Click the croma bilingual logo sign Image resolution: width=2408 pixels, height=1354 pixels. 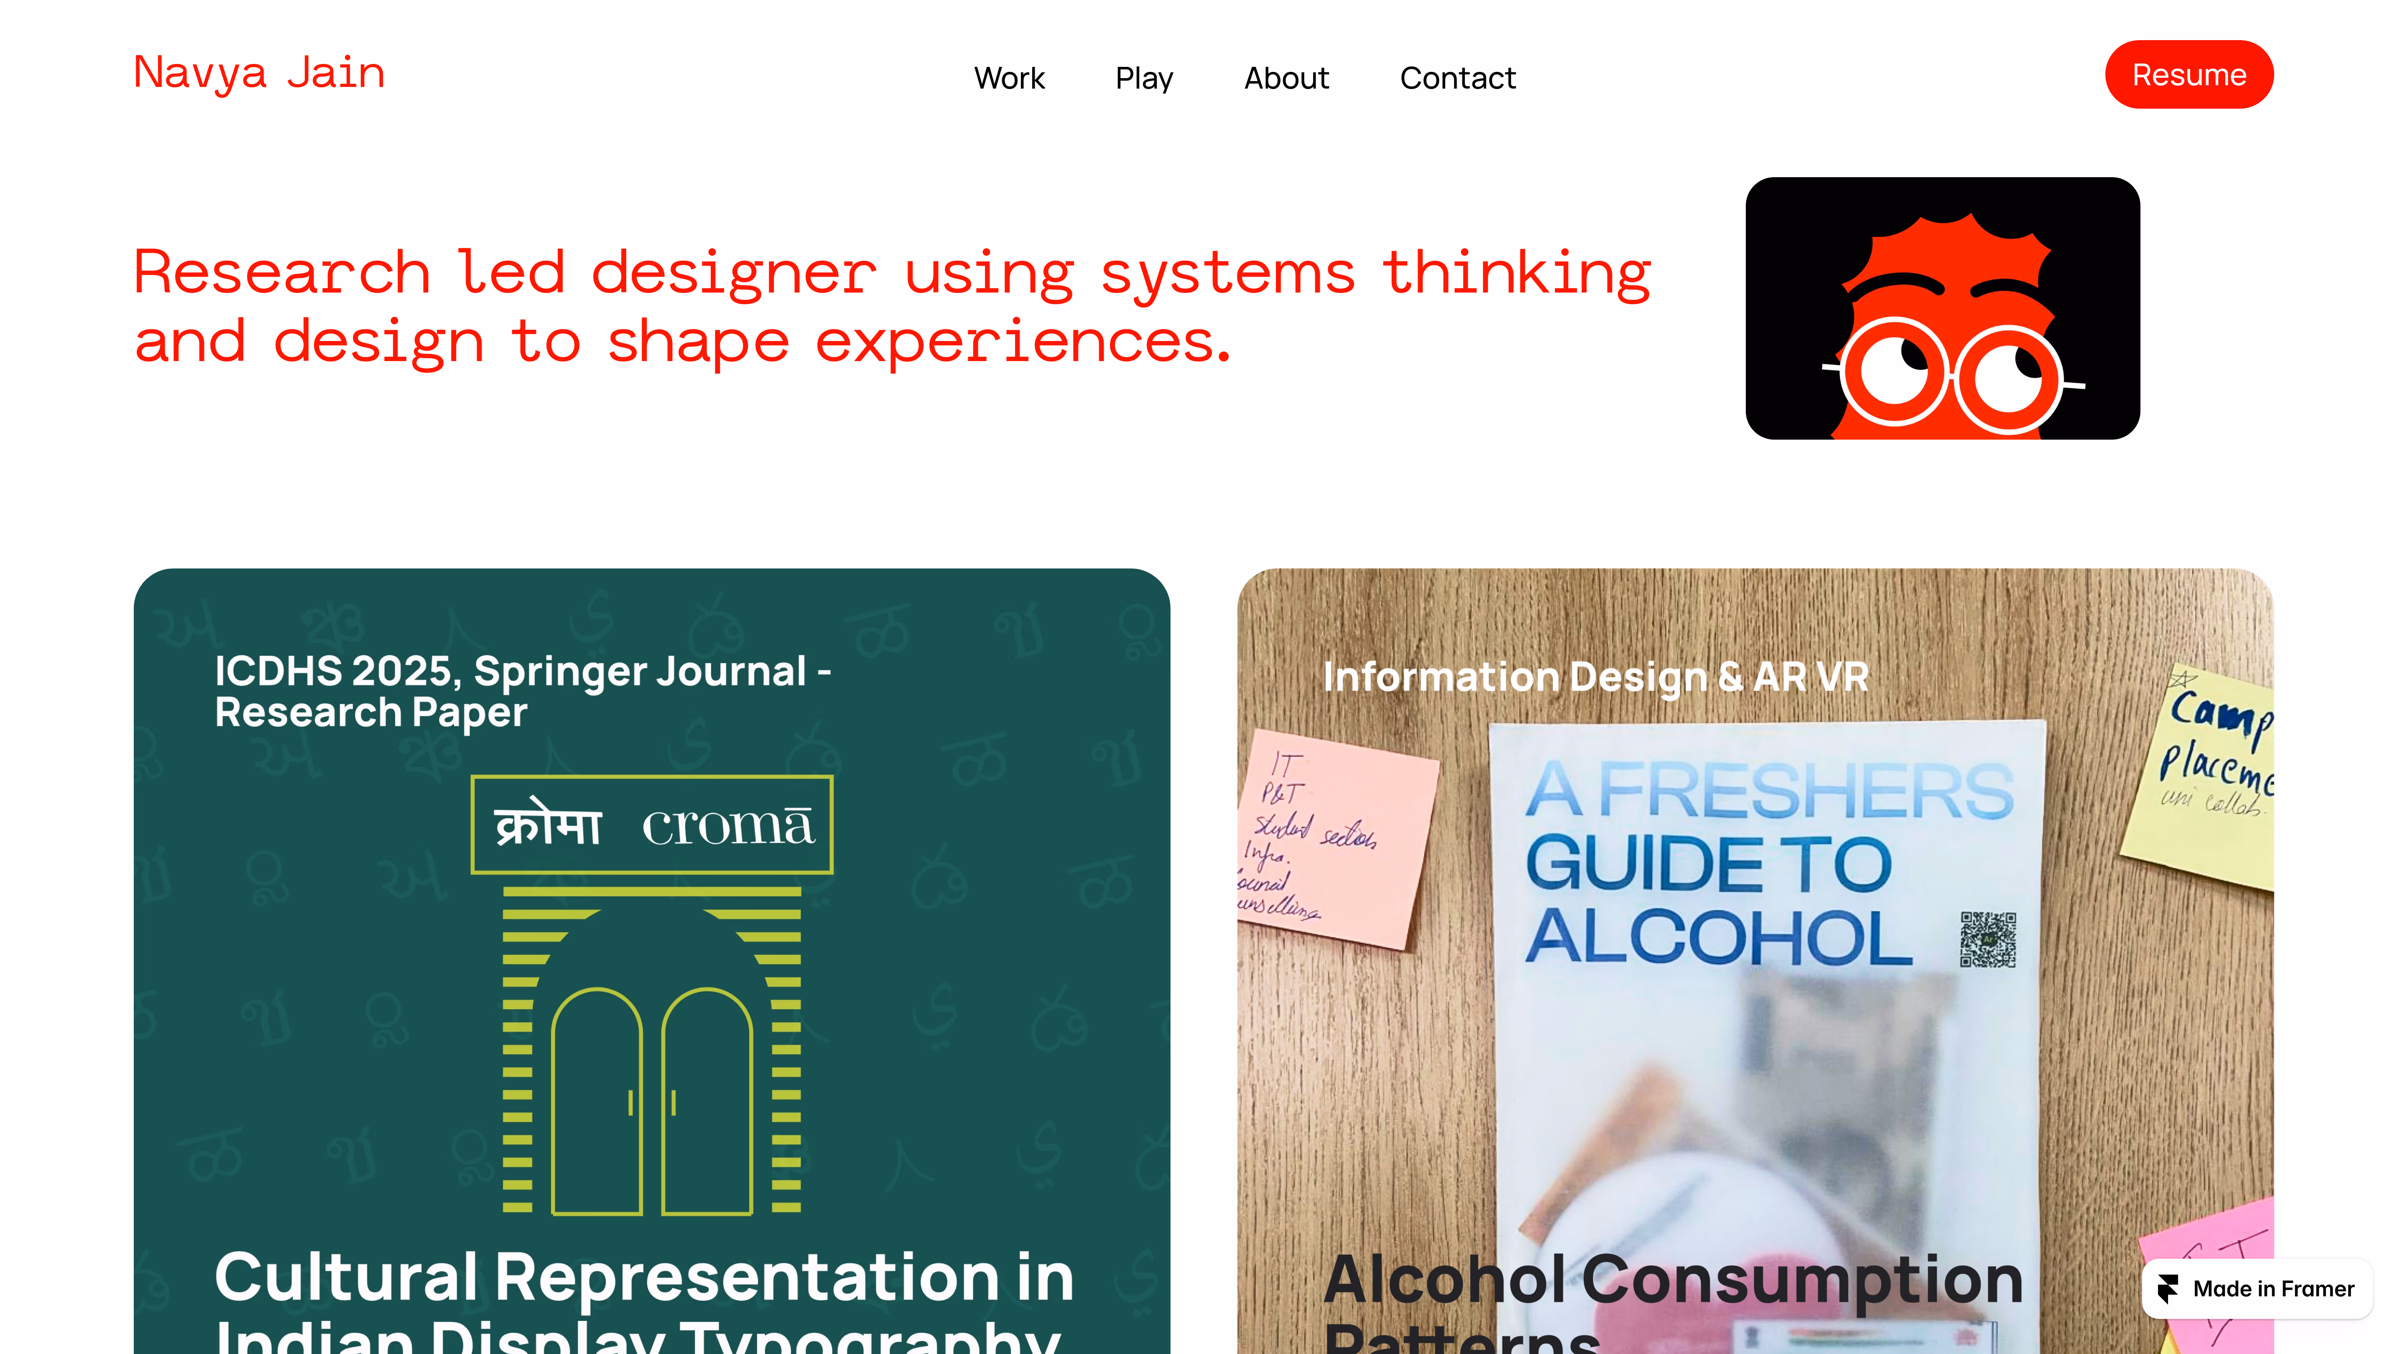(x=652, y=825)
